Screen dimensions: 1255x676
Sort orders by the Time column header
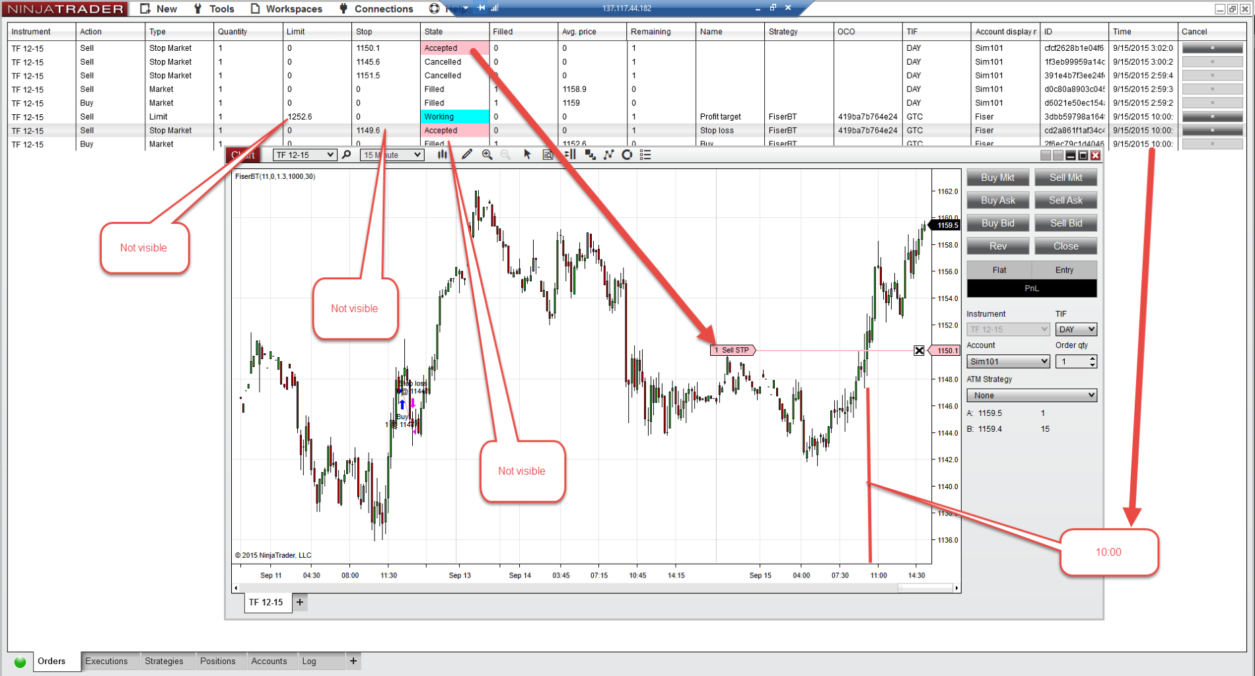[x=1143, y=32]
